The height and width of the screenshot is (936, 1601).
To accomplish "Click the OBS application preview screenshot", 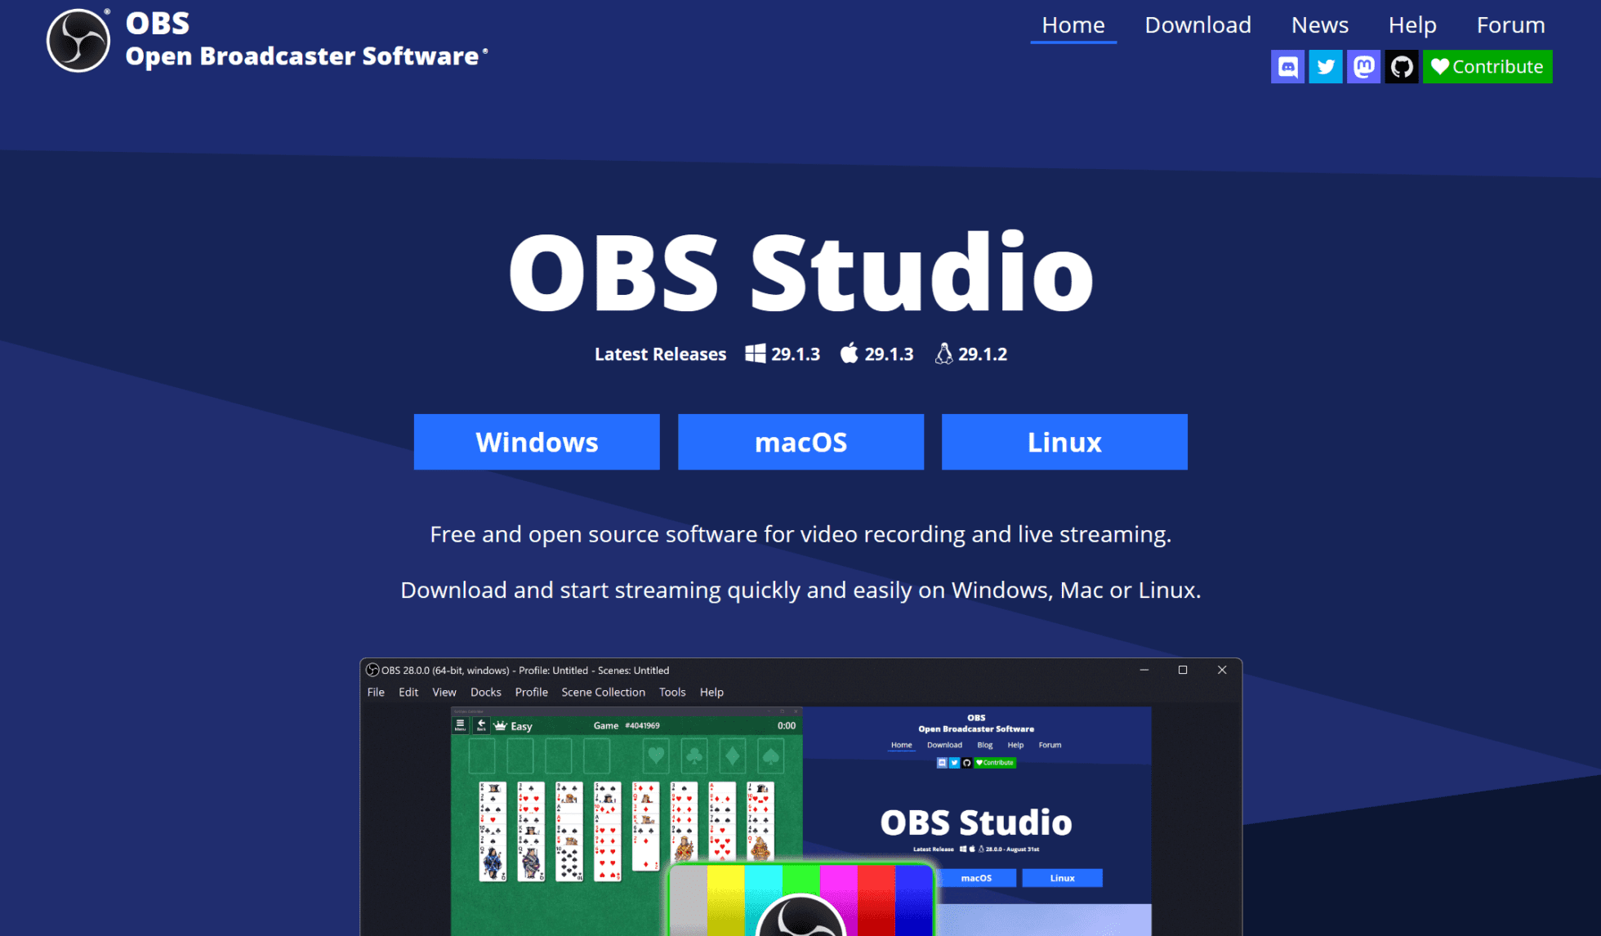I will pyautogui.click(x=800, y=797).
